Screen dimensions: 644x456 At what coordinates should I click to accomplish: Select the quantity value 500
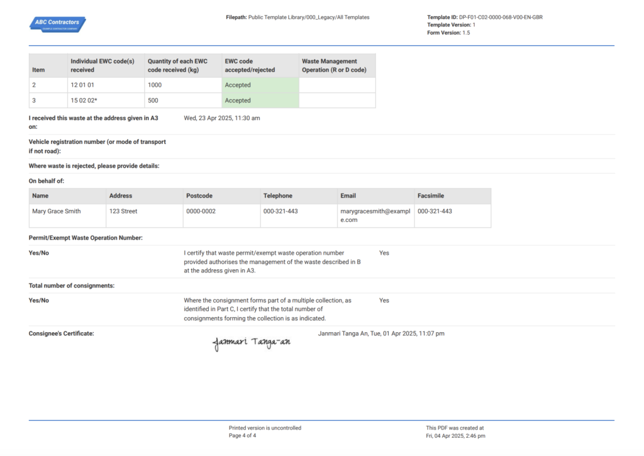coord(152,100)
